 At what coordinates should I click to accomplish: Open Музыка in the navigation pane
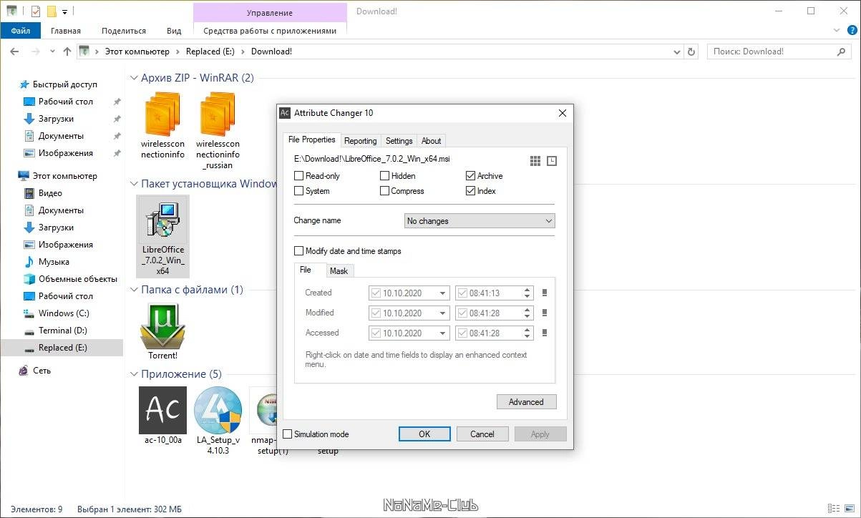54,262
